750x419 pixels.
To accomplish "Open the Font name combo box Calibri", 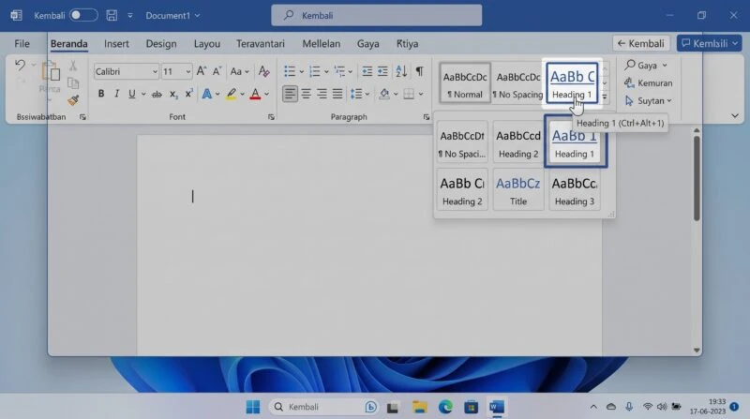I will pos(127,71).
